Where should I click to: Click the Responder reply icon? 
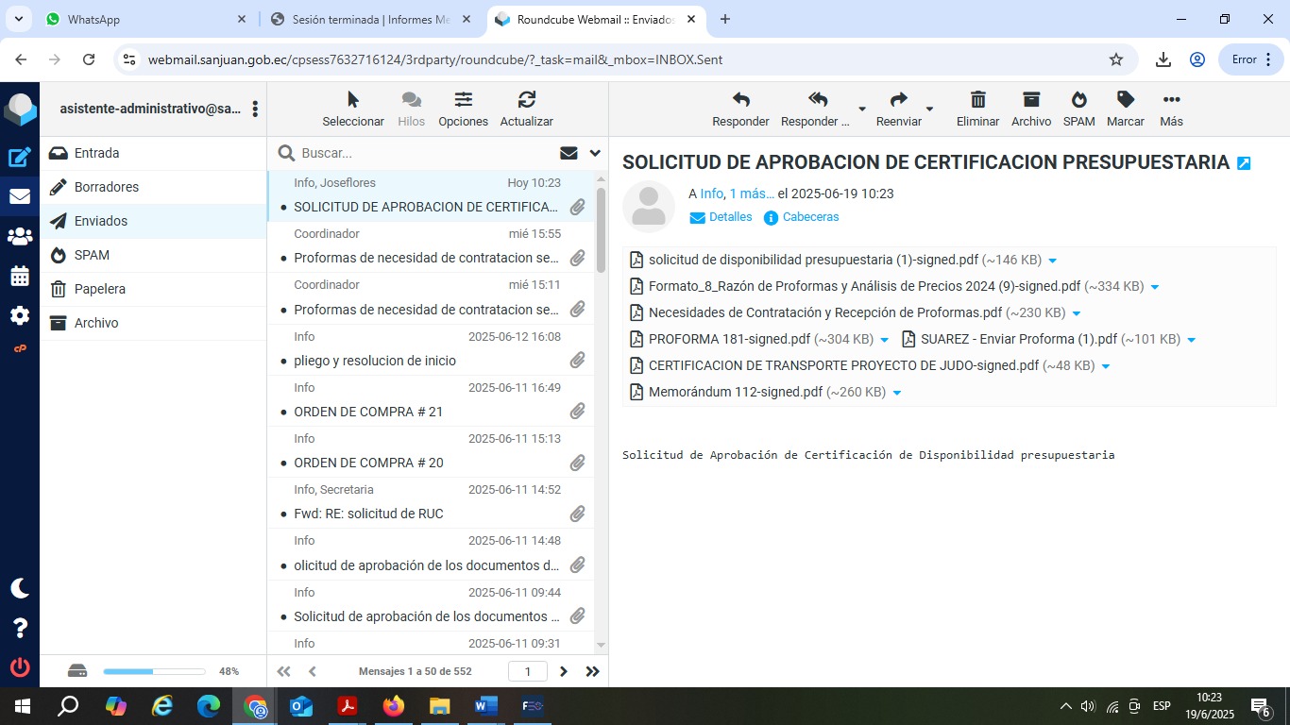[x=740, y=100]
